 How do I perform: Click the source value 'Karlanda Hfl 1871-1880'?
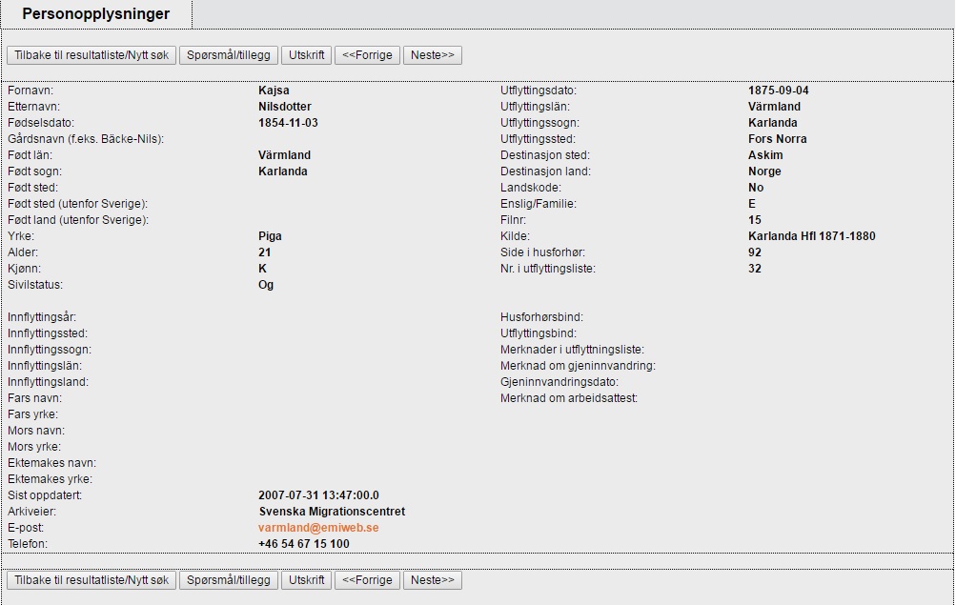click(811, 236)
